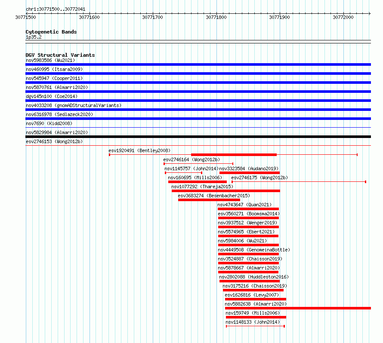Click ruler position 30771600

(89, 17)
